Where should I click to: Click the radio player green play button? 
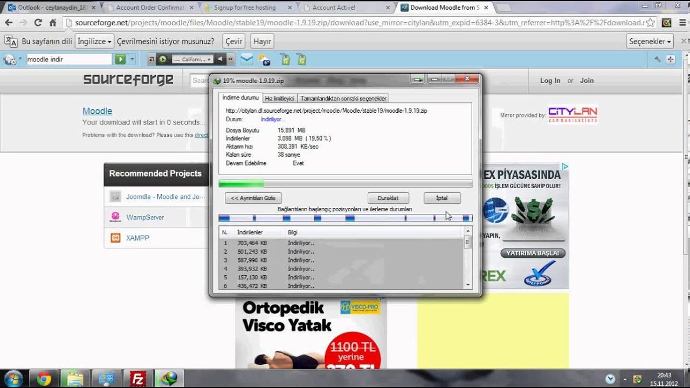click(163, 59)
